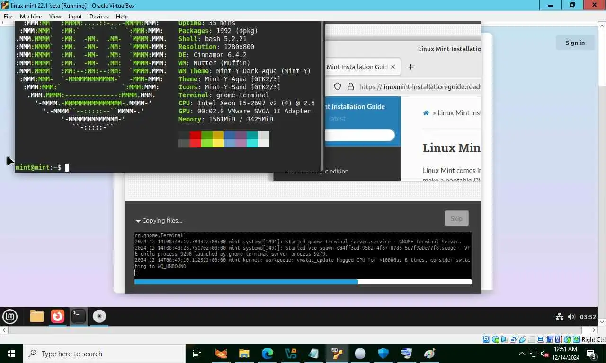606x363 pixels.
Task: Click the installer log output terminal area
Action: click(303, 255)
